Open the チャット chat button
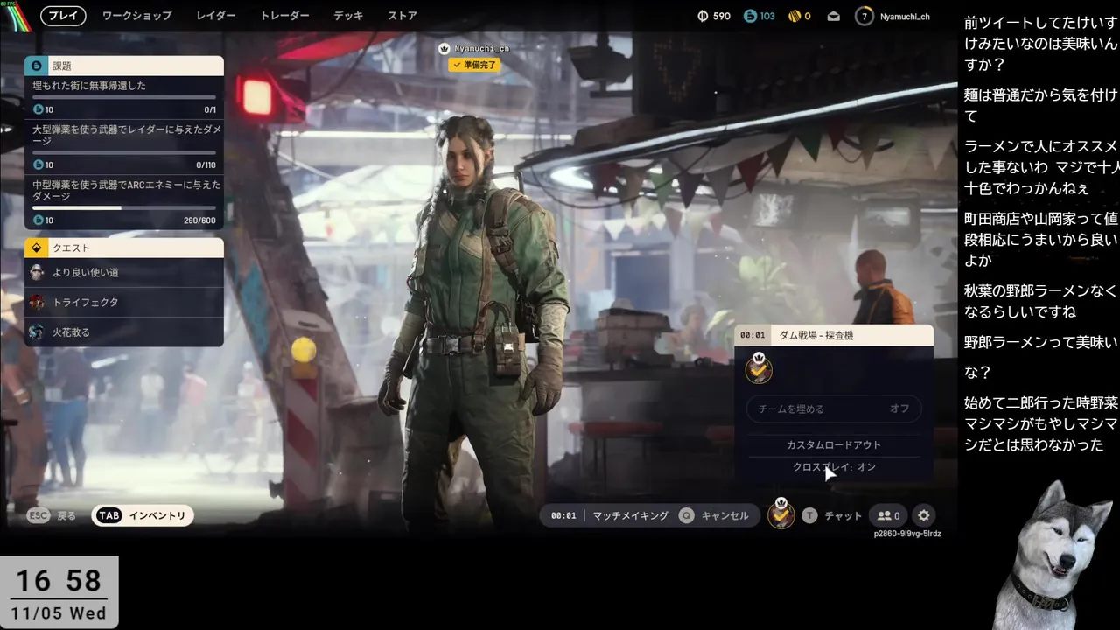Screen dimensions: 1120x630 pyautogui.click(x=832, y=515)
